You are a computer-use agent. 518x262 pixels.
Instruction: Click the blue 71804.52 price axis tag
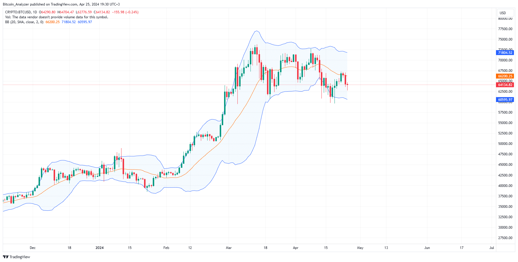(505, 53)
